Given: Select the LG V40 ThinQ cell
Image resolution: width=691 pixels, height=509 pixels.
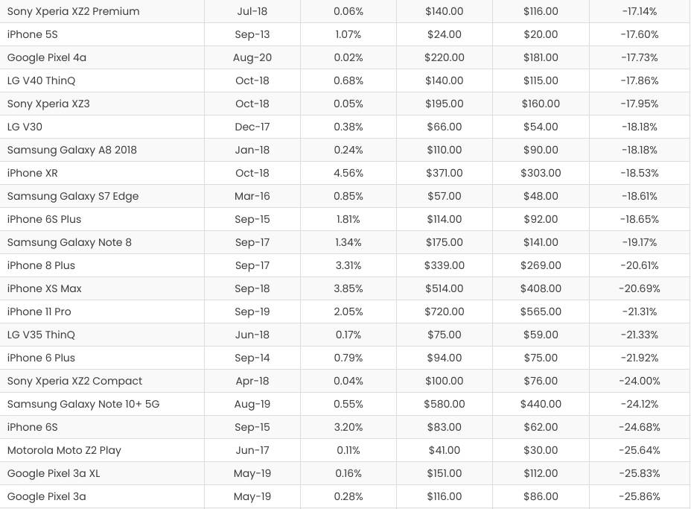Looking at the screenshot, I should pyautogui.click(x=41, y=80).
